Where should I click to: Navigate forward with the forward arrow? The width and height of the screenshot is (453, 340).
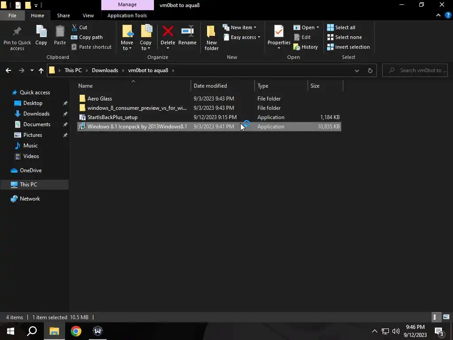(x=21, y=70)
